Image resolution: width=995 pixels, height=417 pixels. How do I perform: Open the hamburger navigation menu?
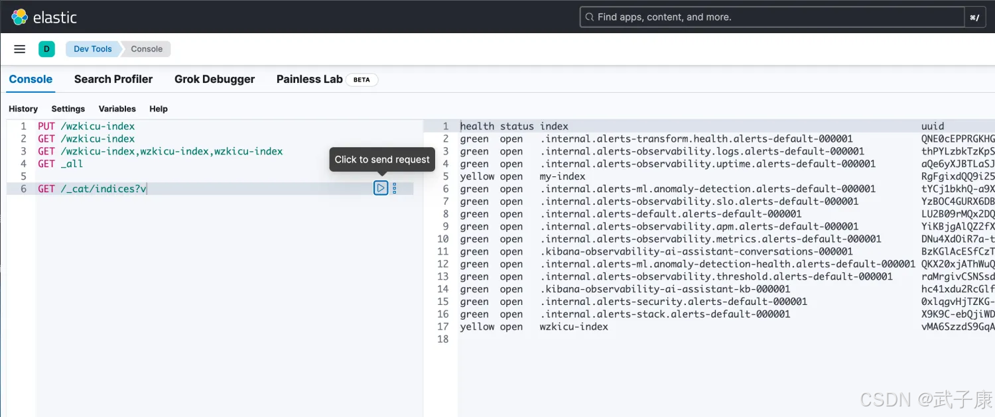coord(20,49)
